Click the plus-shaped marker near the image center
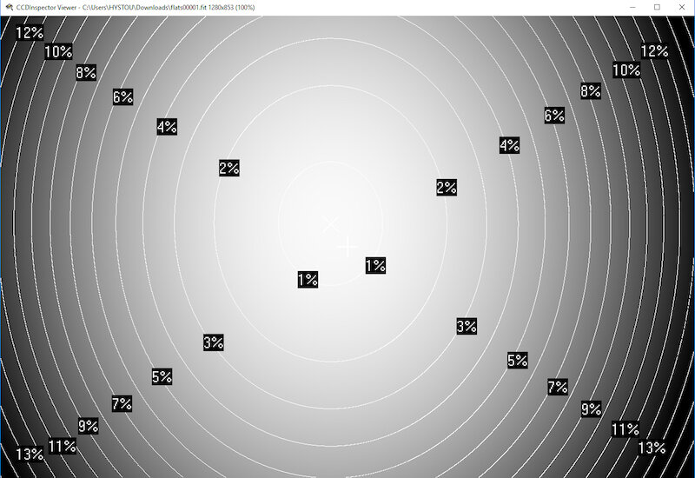 tap(347, 248)
